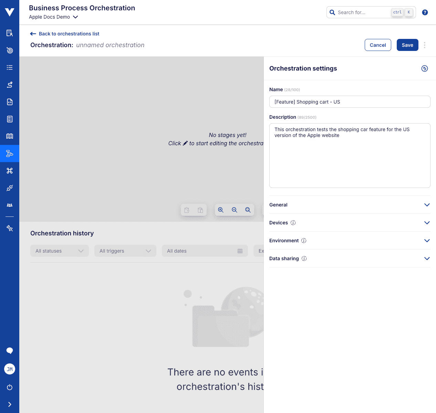The width and height of the screenshot is (436, 413).
Task: Click the Cancel button
Action: tap(378, 45)
